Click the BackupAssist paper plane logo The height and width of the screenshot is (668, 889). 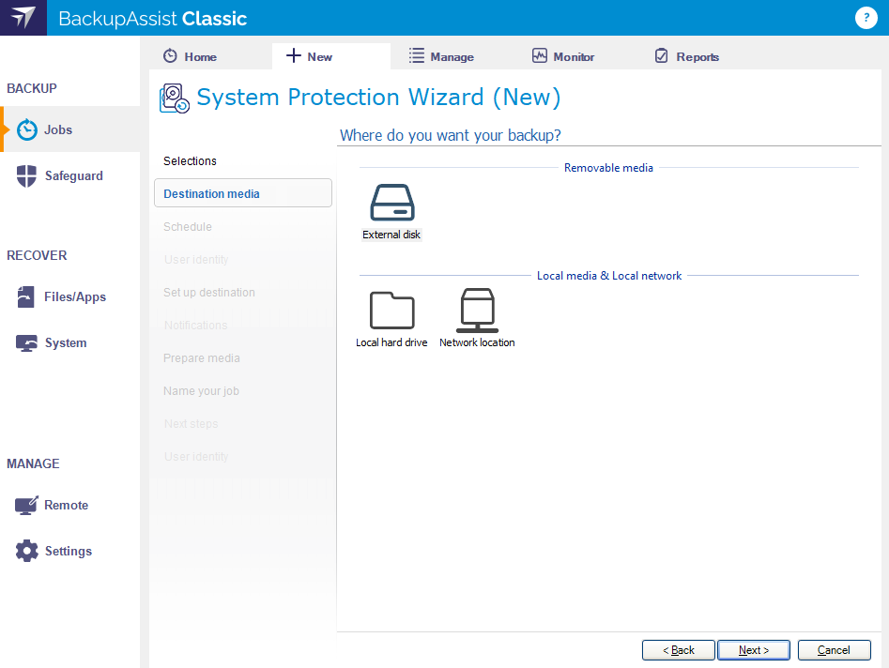[x=23, y=18]
